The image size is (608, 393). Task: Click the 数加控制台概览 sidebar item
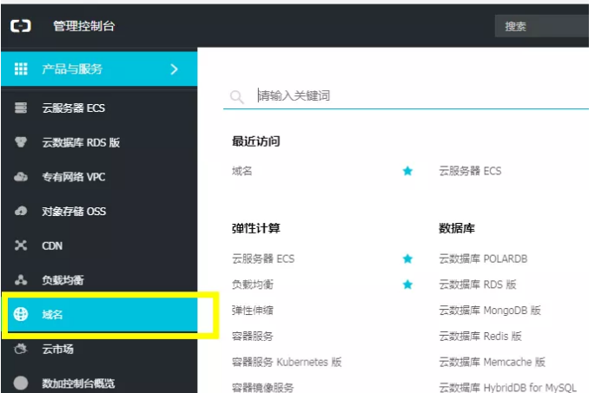pos(78,383)
